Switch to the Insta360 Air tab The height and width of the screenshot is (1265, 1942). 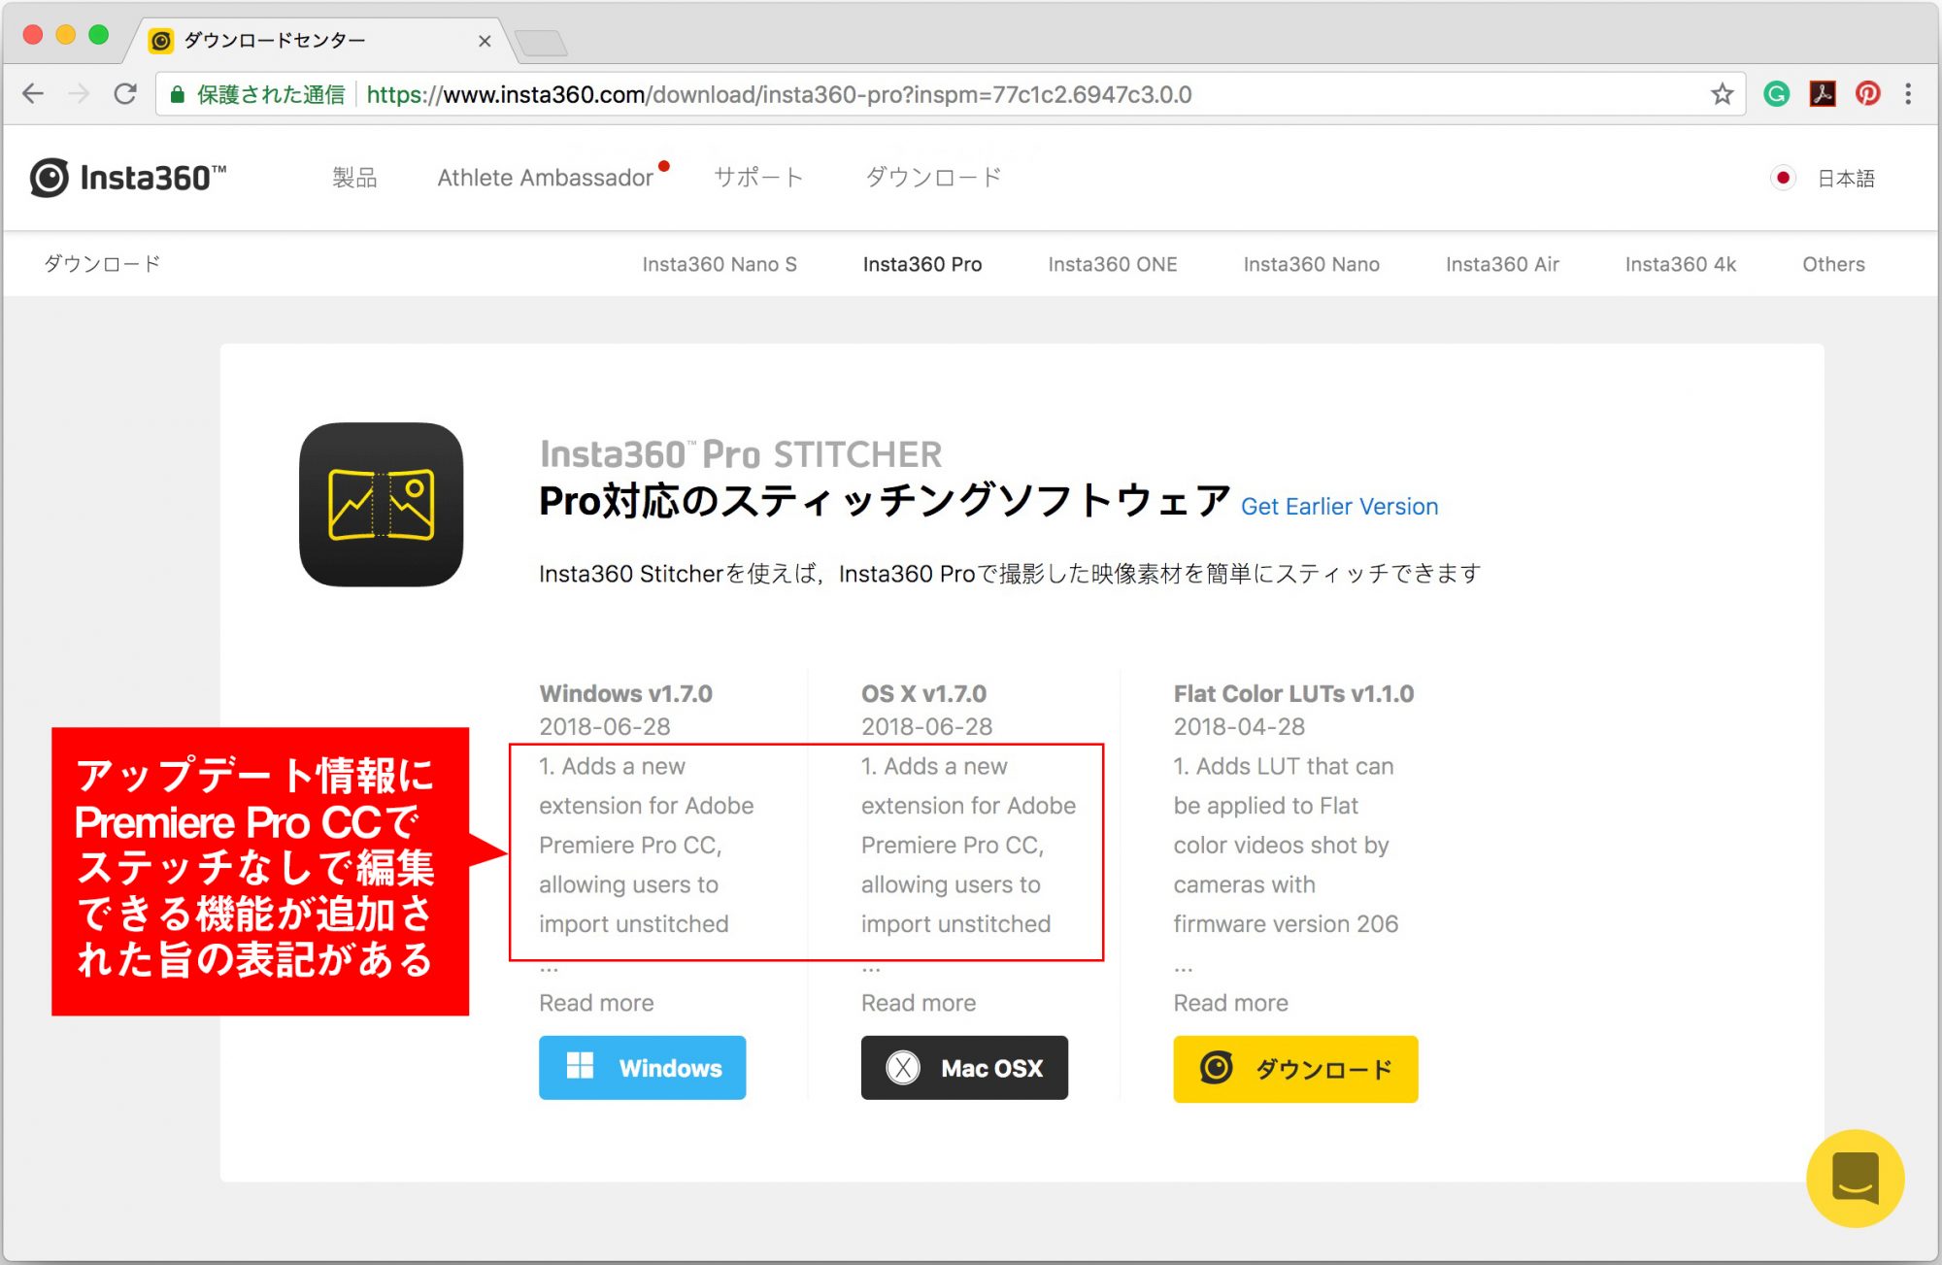pyautogui.click(x=1502, y=264)
